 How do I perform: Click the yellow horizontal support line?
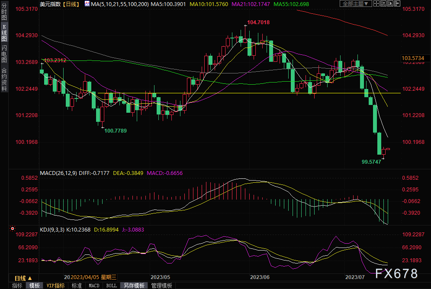tap(249, 93)
